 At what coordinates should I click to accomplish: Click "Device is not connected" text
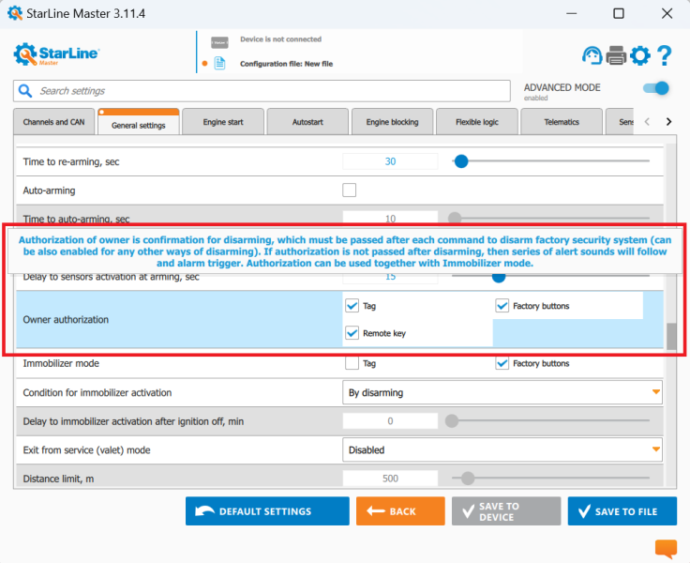tap(280, 39)
